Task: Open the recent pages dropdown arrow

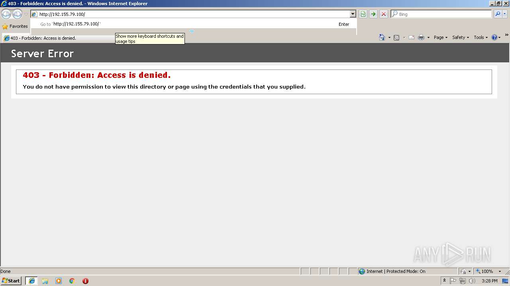Action: coord(26,14)
